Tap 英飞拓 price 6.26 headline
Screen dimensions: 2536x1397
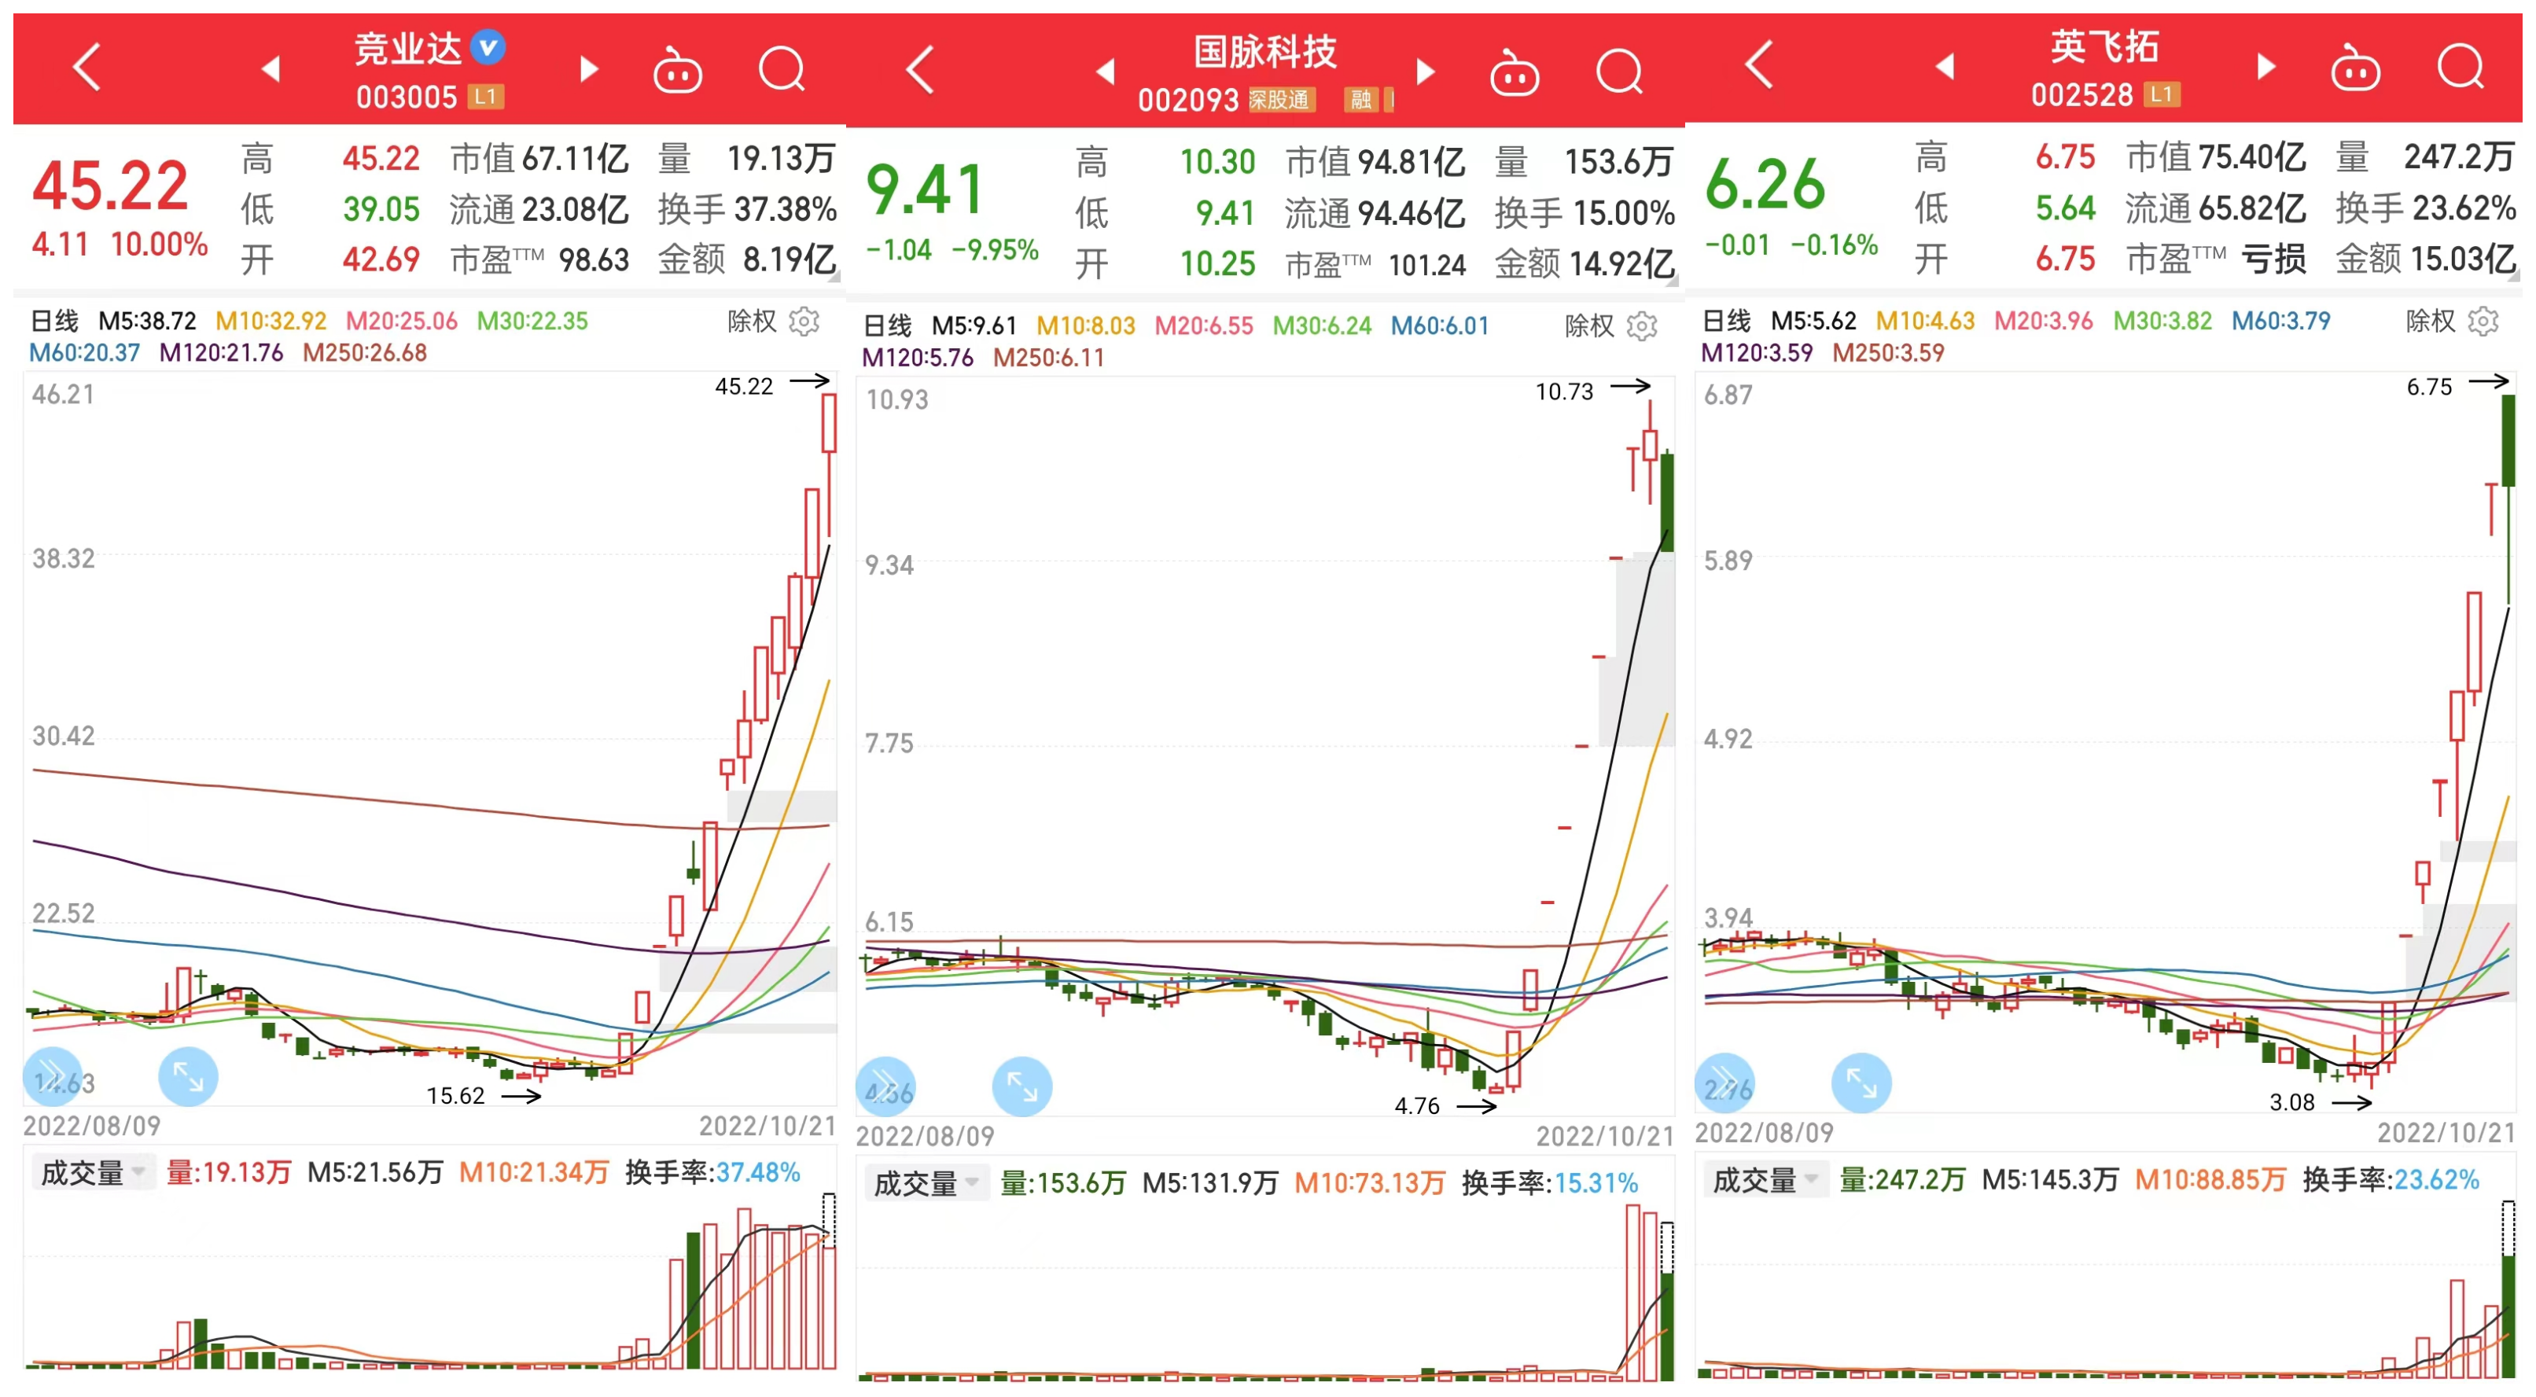1764,184
